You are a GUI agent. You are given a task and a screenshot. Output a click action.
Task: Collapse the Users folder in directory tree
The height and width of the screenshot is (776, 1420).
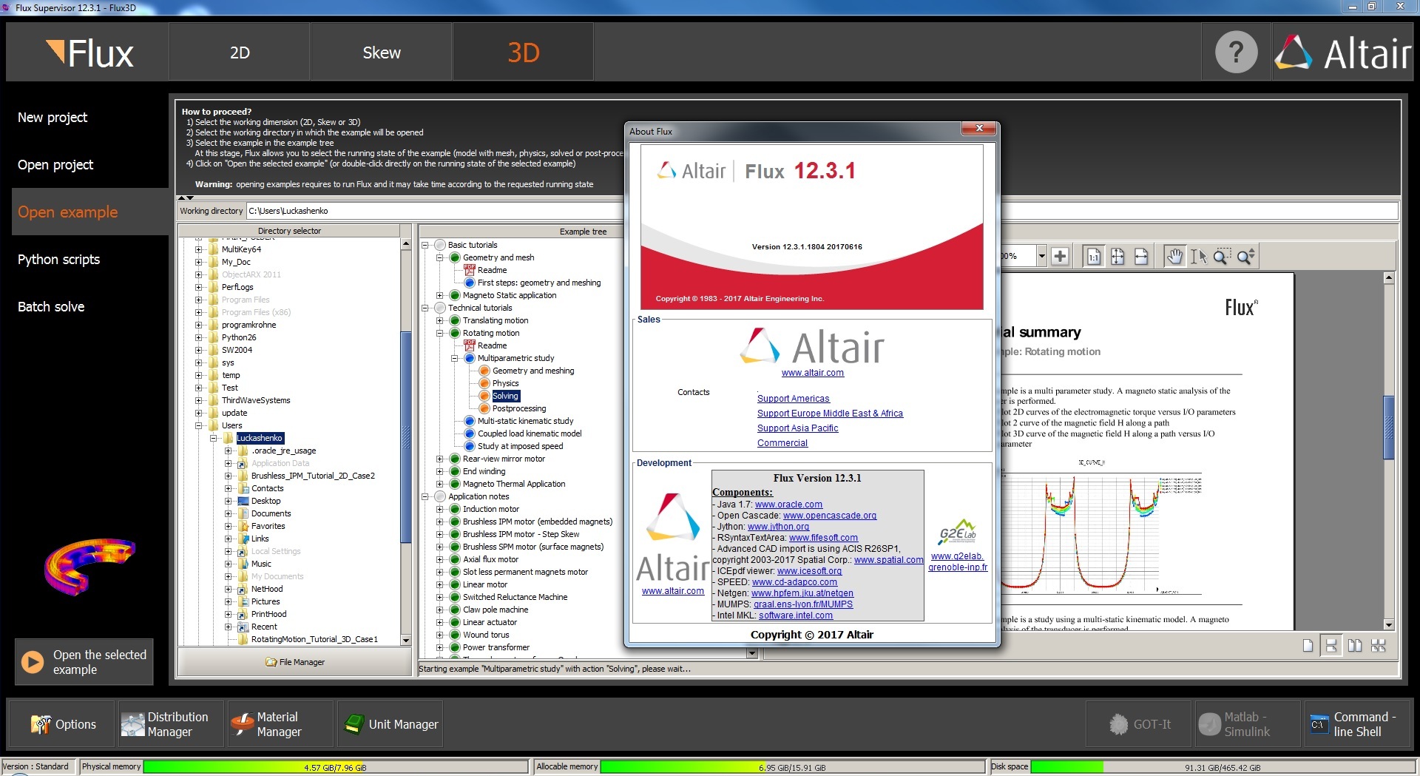199,425
